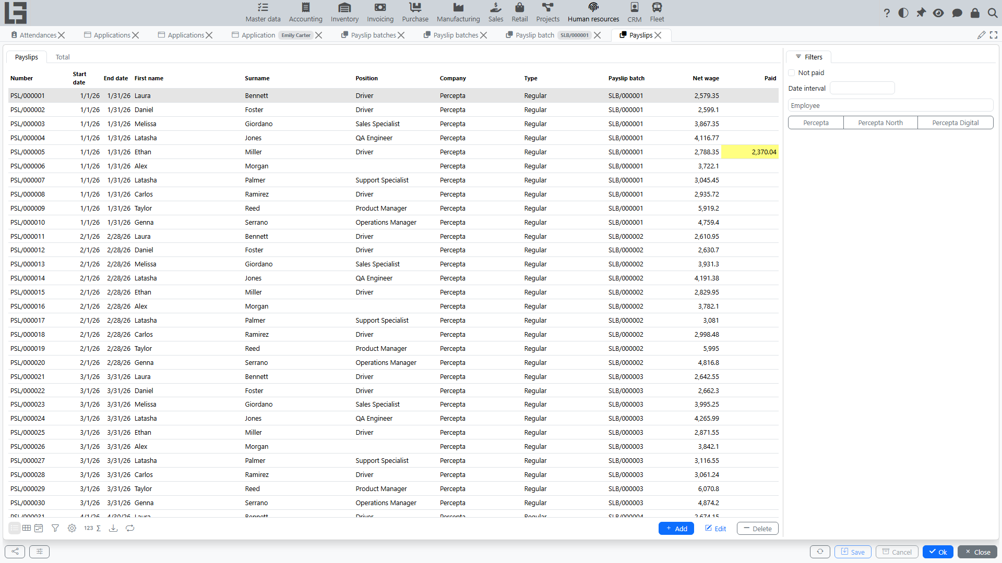This screenshot has width=1002, height=563.
Task: Click the application logo top left
Action: click(16, 13)
